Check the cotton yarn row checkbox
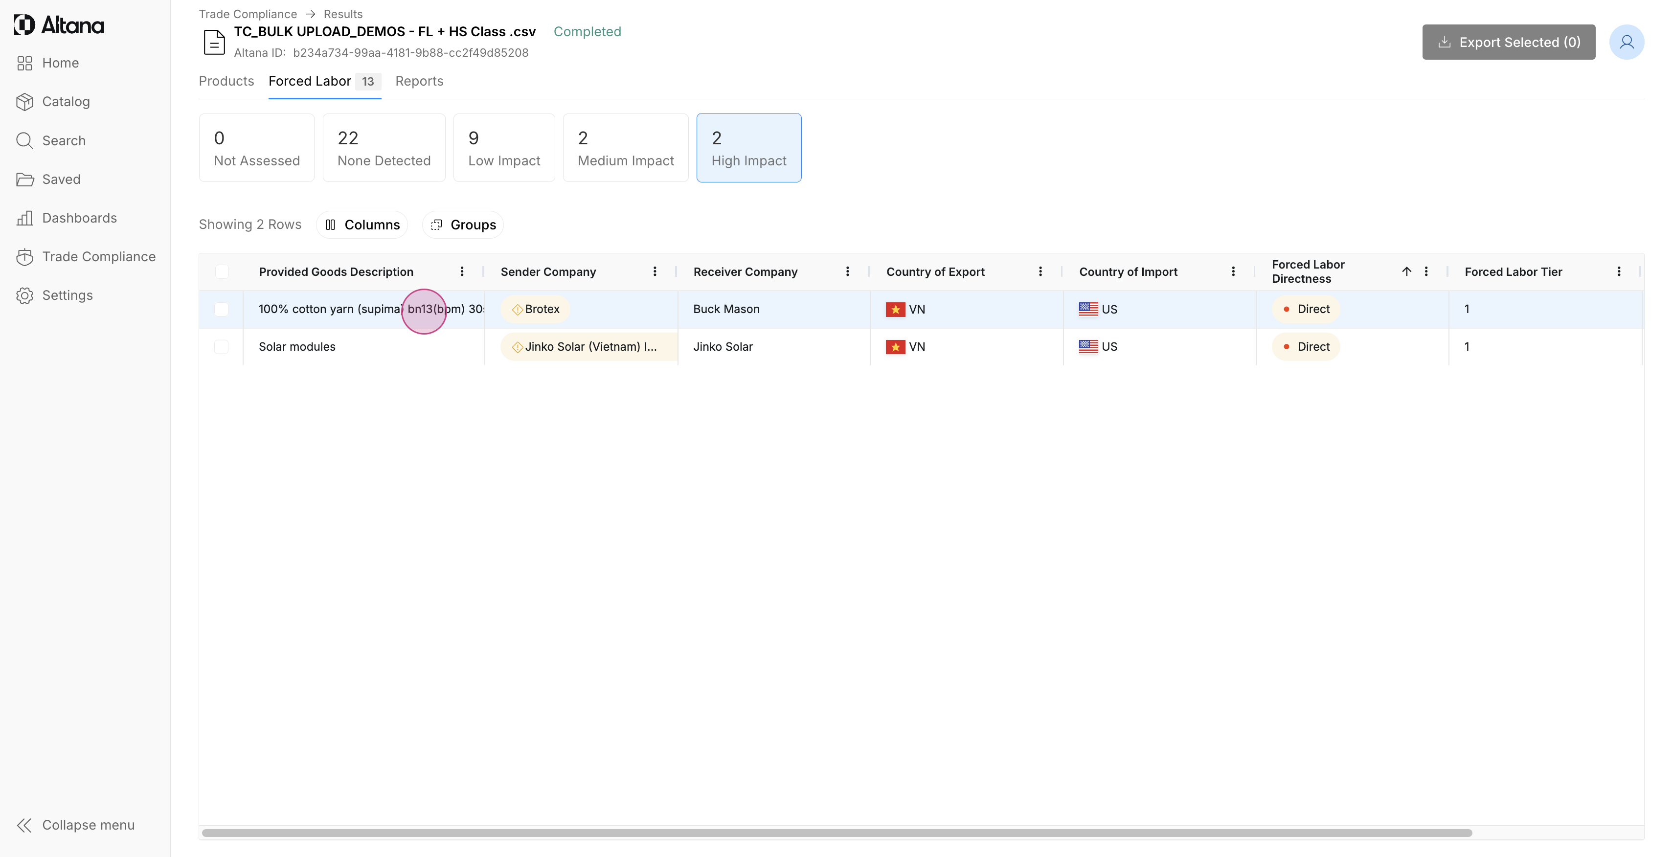 pos(222,309)
